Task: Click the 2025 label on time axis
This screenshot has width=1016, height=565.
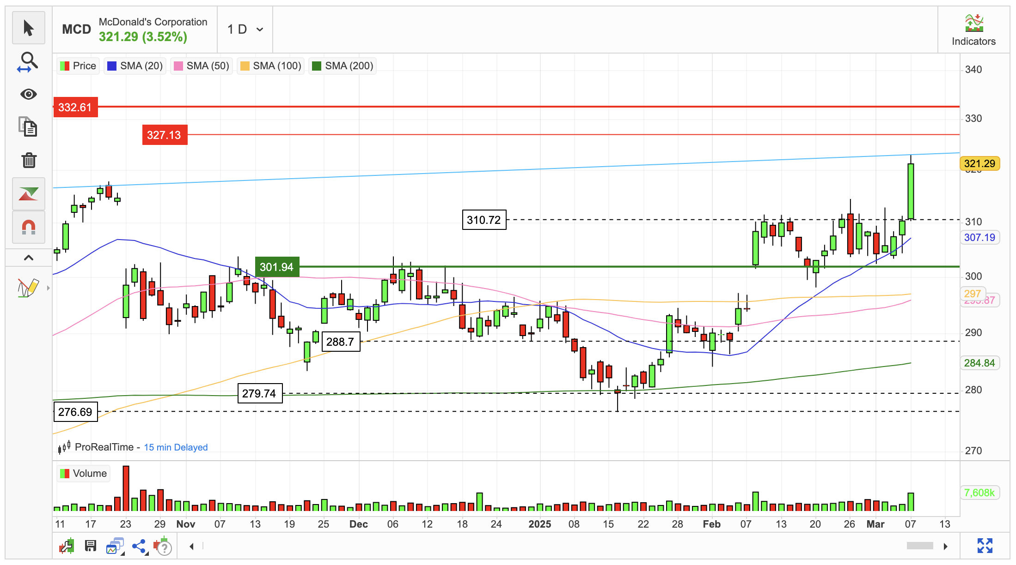Action: click(x=540, y=524)
